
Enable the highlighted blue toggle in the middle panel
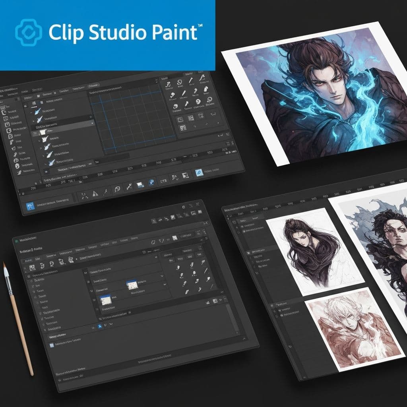[99, 326]
